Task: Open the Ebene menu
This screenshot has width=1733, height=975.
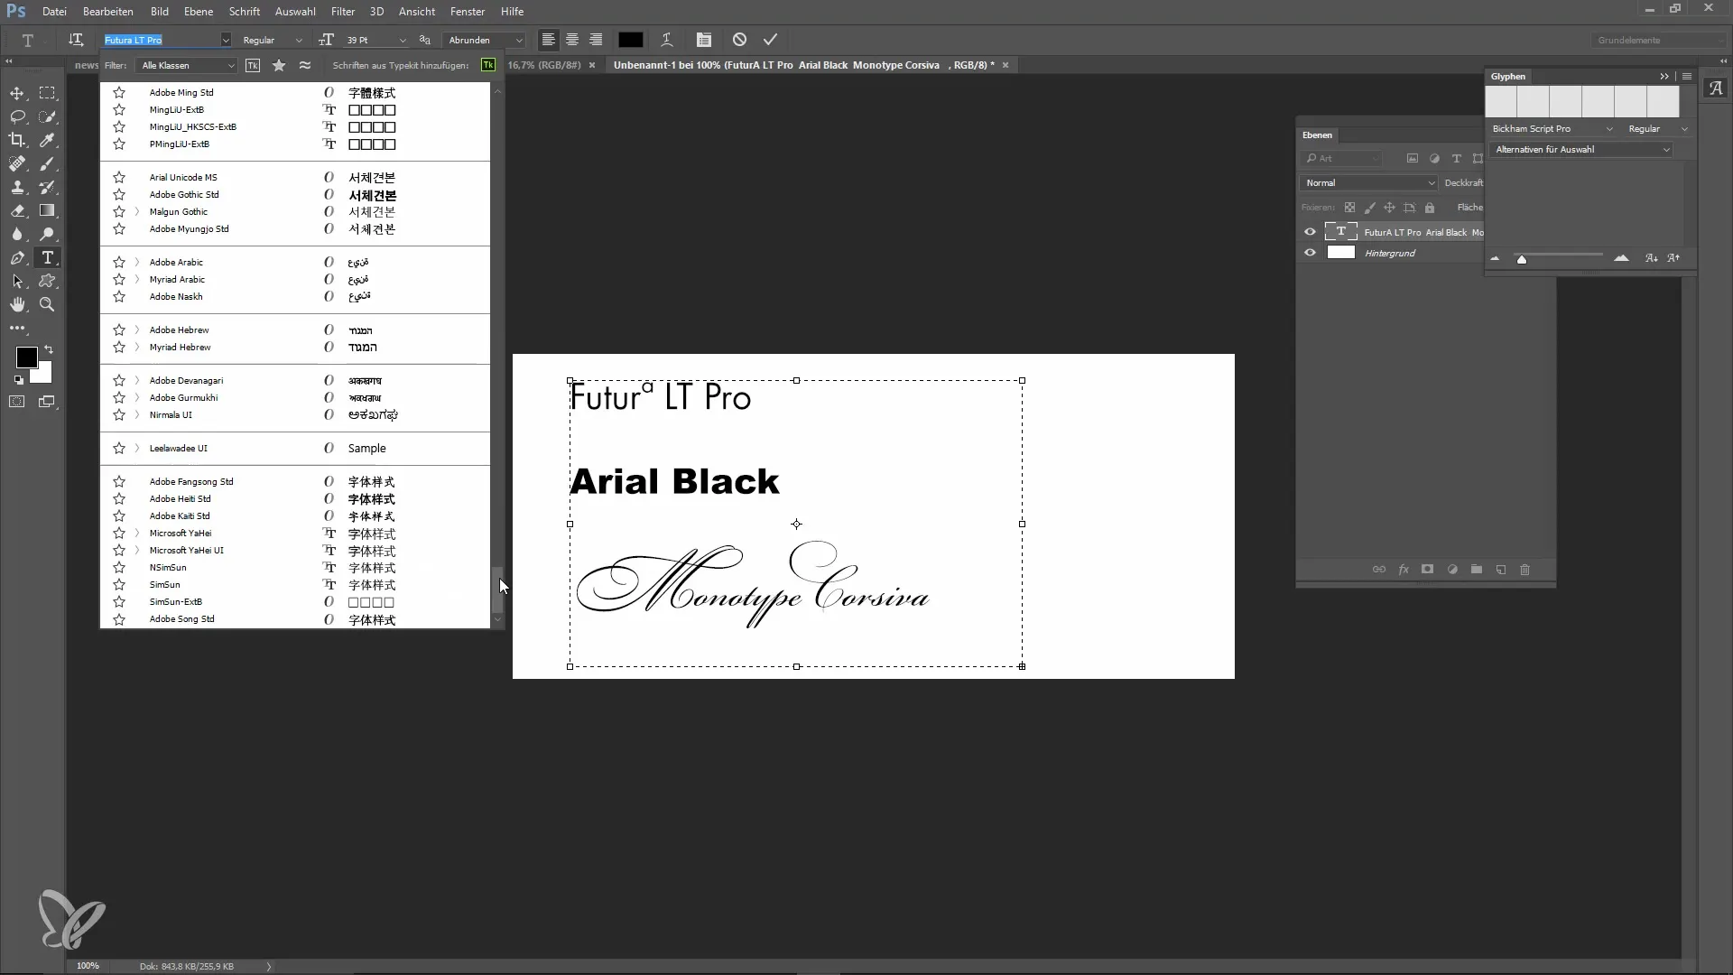Action: [x=199, y=12]
